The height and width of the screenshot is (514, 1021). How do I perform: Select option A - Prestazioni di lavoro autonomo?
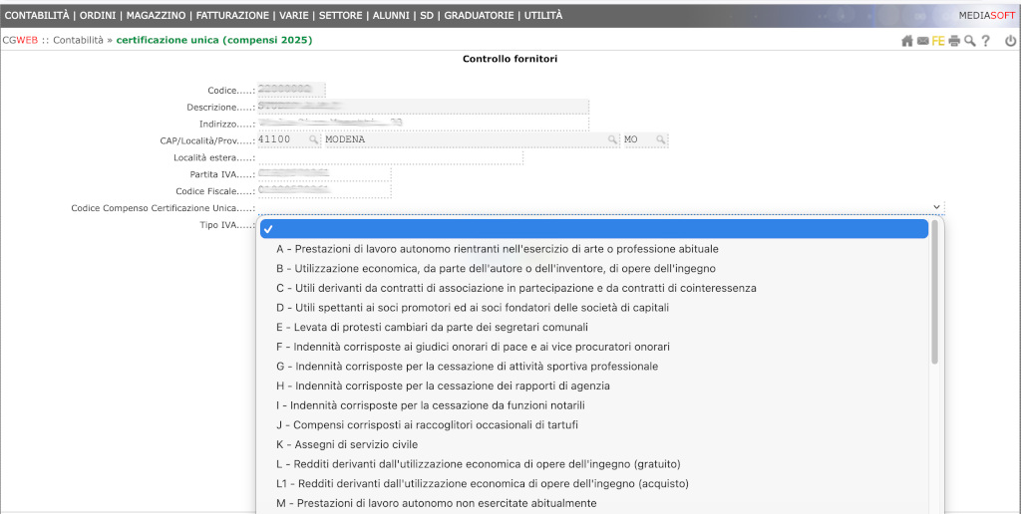[x=498, y=249]
